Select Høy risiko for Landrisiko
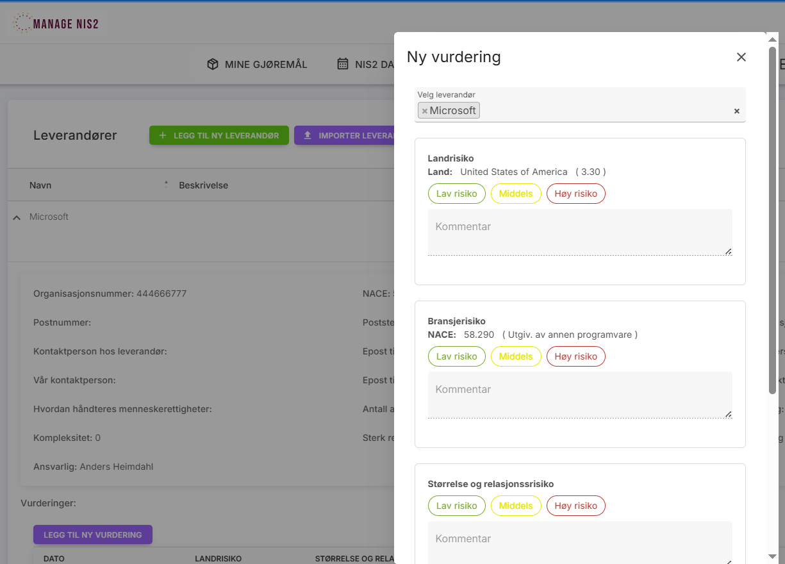 point(575,194)
